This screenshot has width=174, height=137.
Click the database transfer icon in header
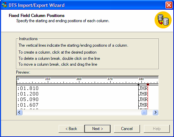[x=163, y=20]
